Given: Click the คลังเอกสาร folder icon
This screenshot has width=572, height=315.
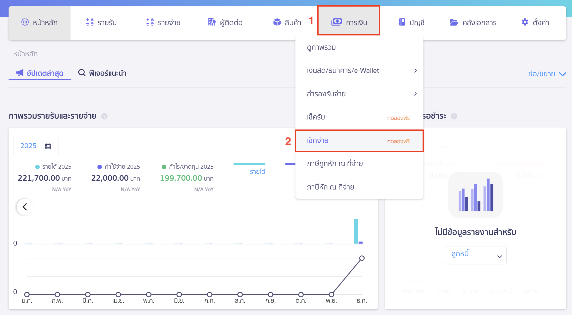Looking at the screenshot, I should 454,22.
